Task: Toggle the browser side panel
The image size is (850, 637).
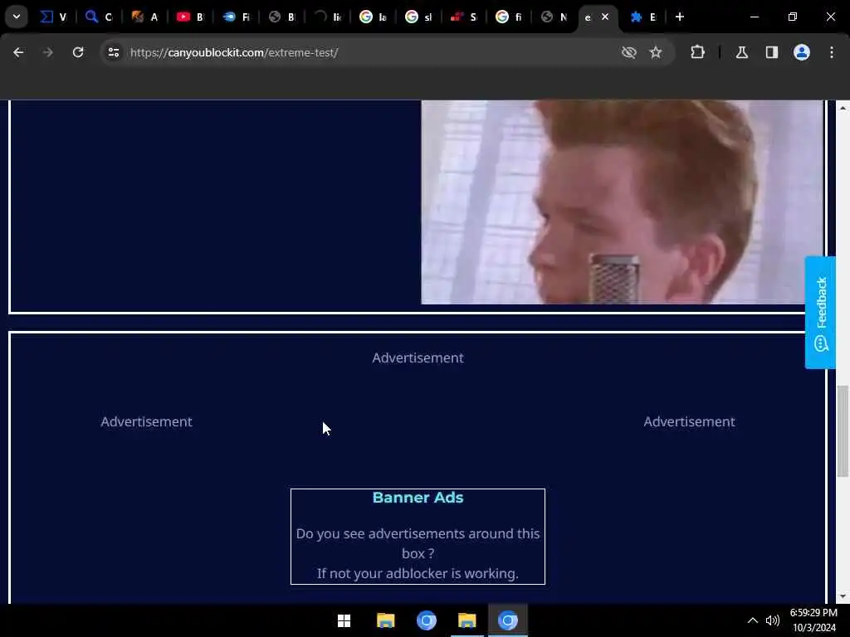Action: [772, 52]
